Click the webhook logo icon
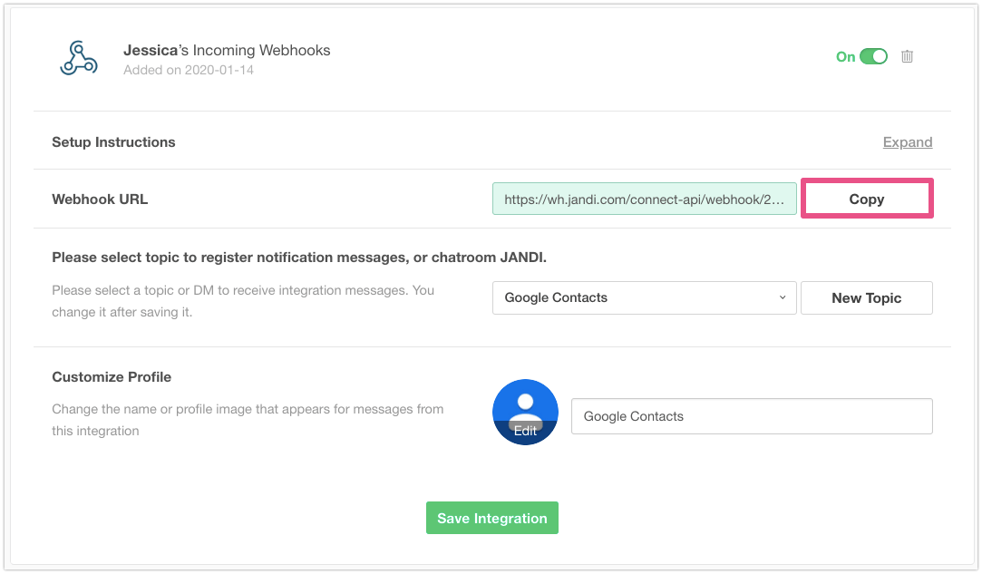 tap(78, 58)
